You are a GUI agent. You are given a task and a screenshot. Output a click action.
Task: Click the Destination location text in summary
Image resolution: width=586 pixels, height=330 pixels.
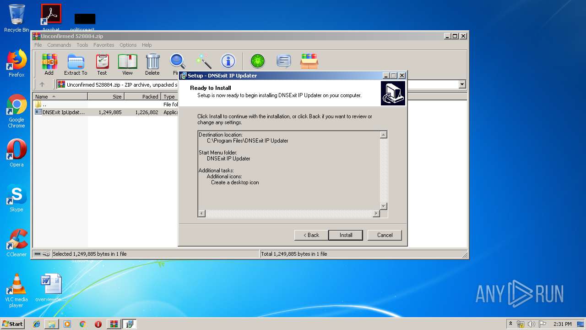(221, 135)
